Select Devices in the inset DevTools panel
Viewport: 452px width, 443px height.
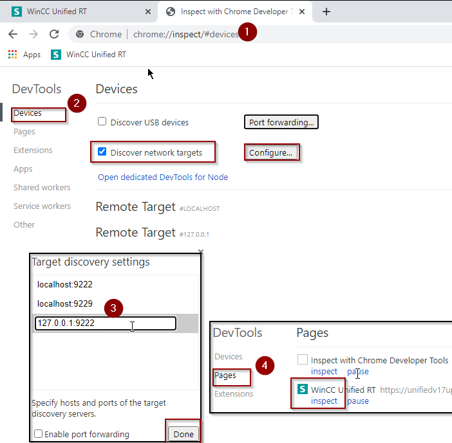tap(229, 357)
